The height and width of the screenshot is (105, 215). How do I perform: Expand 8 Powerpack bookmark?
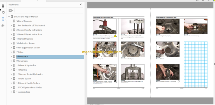tap(11, 56)
